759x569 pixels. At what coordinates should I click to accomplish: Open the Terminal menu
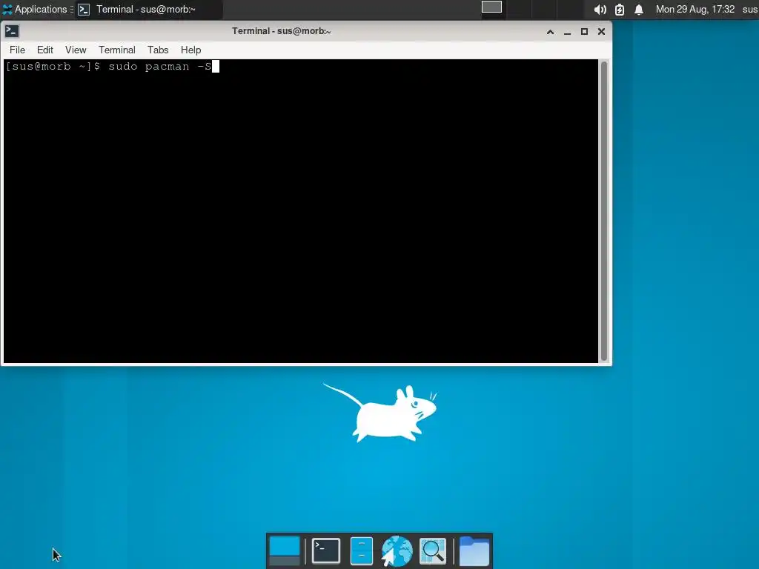(x=117, y=50)
